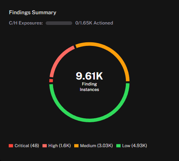Select the green Low donut segment
The height and width of the screenshot is (161, 179).
(x=89, y=120)
